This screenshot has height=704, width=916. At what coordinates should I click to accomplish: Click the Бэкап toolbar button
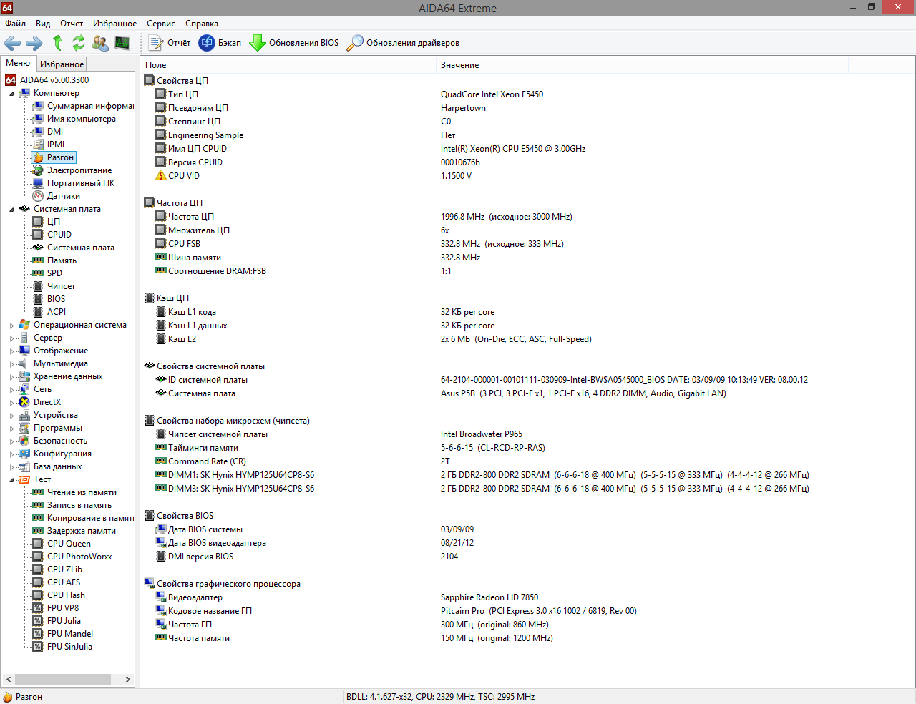220,43
